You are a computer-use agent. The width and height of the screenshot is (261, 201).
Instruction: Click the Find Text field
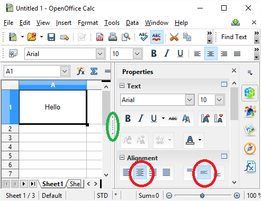point(234,37)
